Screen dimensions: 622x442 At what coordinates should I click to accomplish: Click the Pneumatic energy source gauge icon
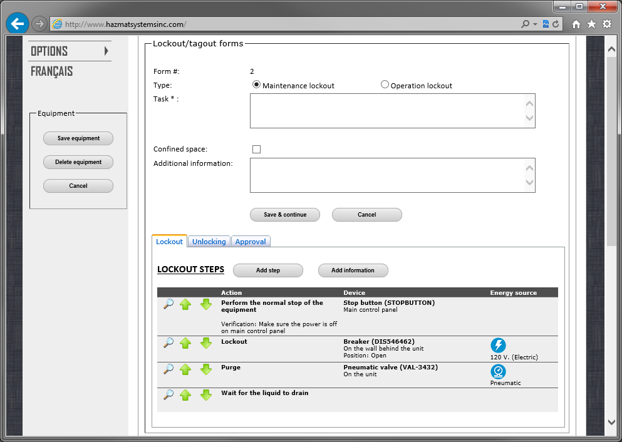coord(498,371)
